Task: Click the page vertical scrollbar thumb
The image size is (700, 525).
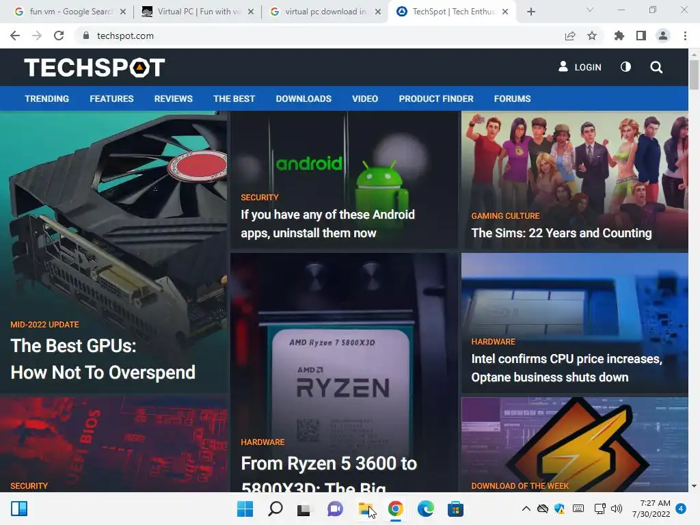Action: click(694, 74)
